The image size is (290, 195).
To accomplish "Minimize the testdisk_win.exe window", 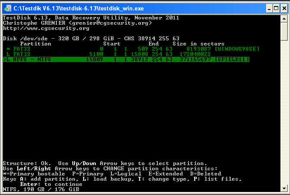I will (x=269, y=9).
